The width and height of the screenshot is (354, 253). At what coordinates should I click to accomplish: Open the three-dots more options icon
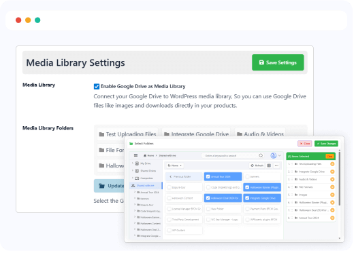(277, 166)
